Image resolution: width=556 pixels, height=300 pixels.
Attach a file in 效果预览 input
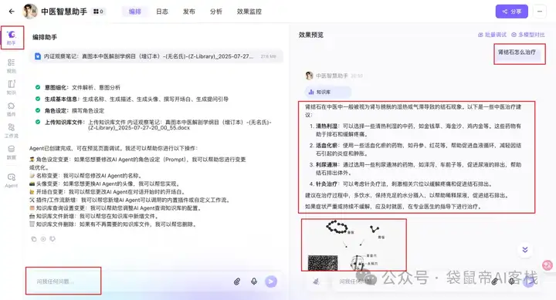coord(494,281)
